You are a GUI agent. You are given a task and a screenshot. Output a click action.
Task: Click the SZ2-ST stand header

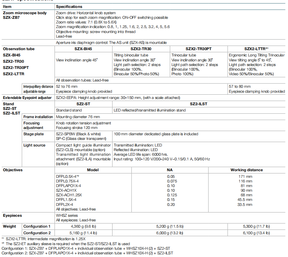pyautogui.click(x=83, y=104)
